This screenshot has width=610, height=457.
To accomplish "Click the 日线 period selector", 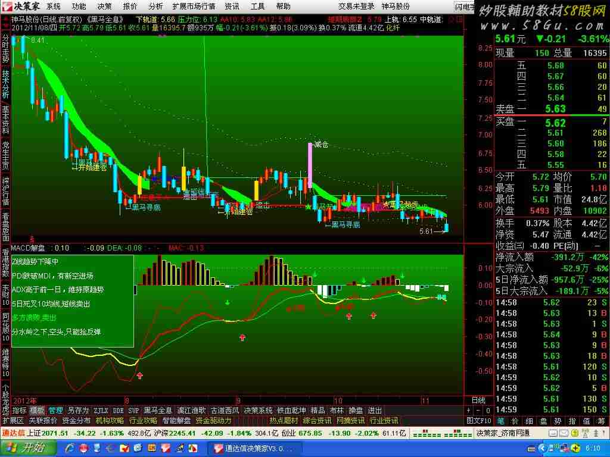I will pyautogui.click(x=478, y=400).
